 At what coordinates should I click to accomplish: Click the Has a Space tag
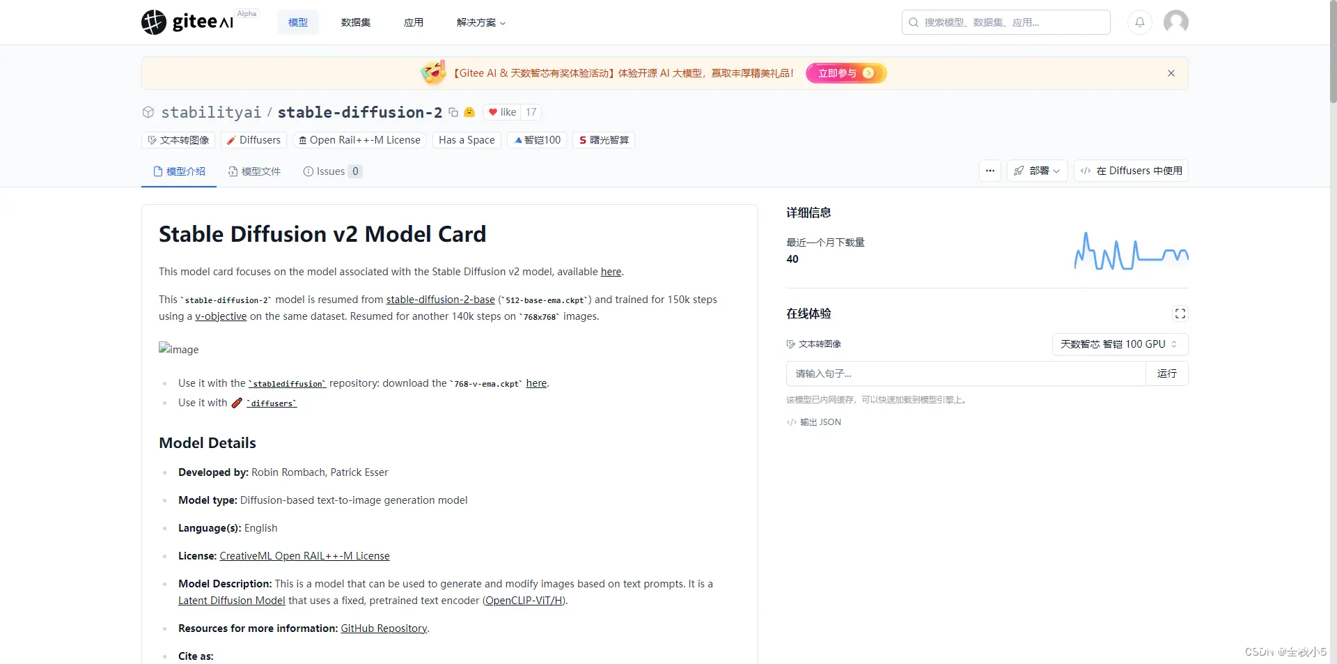pyautogui.click(x=467, y=140)
